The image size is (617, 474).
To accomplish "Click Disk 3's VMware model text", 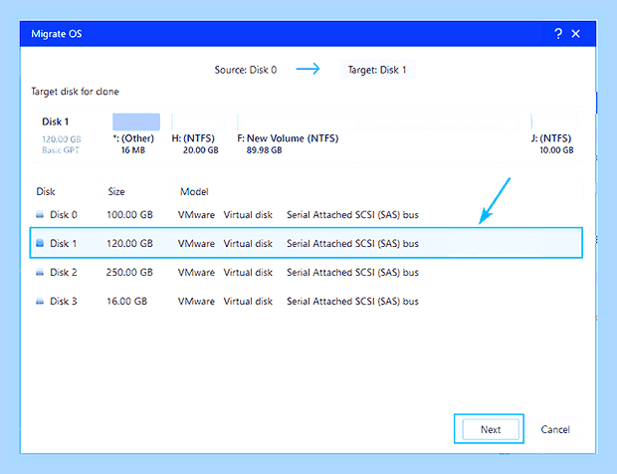I will (196, 301).
